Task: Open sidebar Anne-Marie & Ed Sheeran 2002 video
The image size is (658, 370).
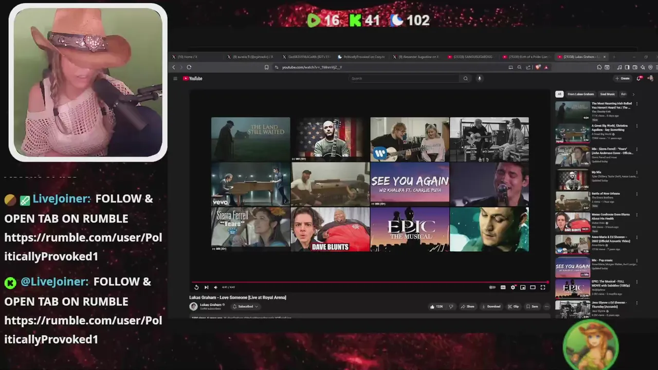Action: (x=596, y=245)
